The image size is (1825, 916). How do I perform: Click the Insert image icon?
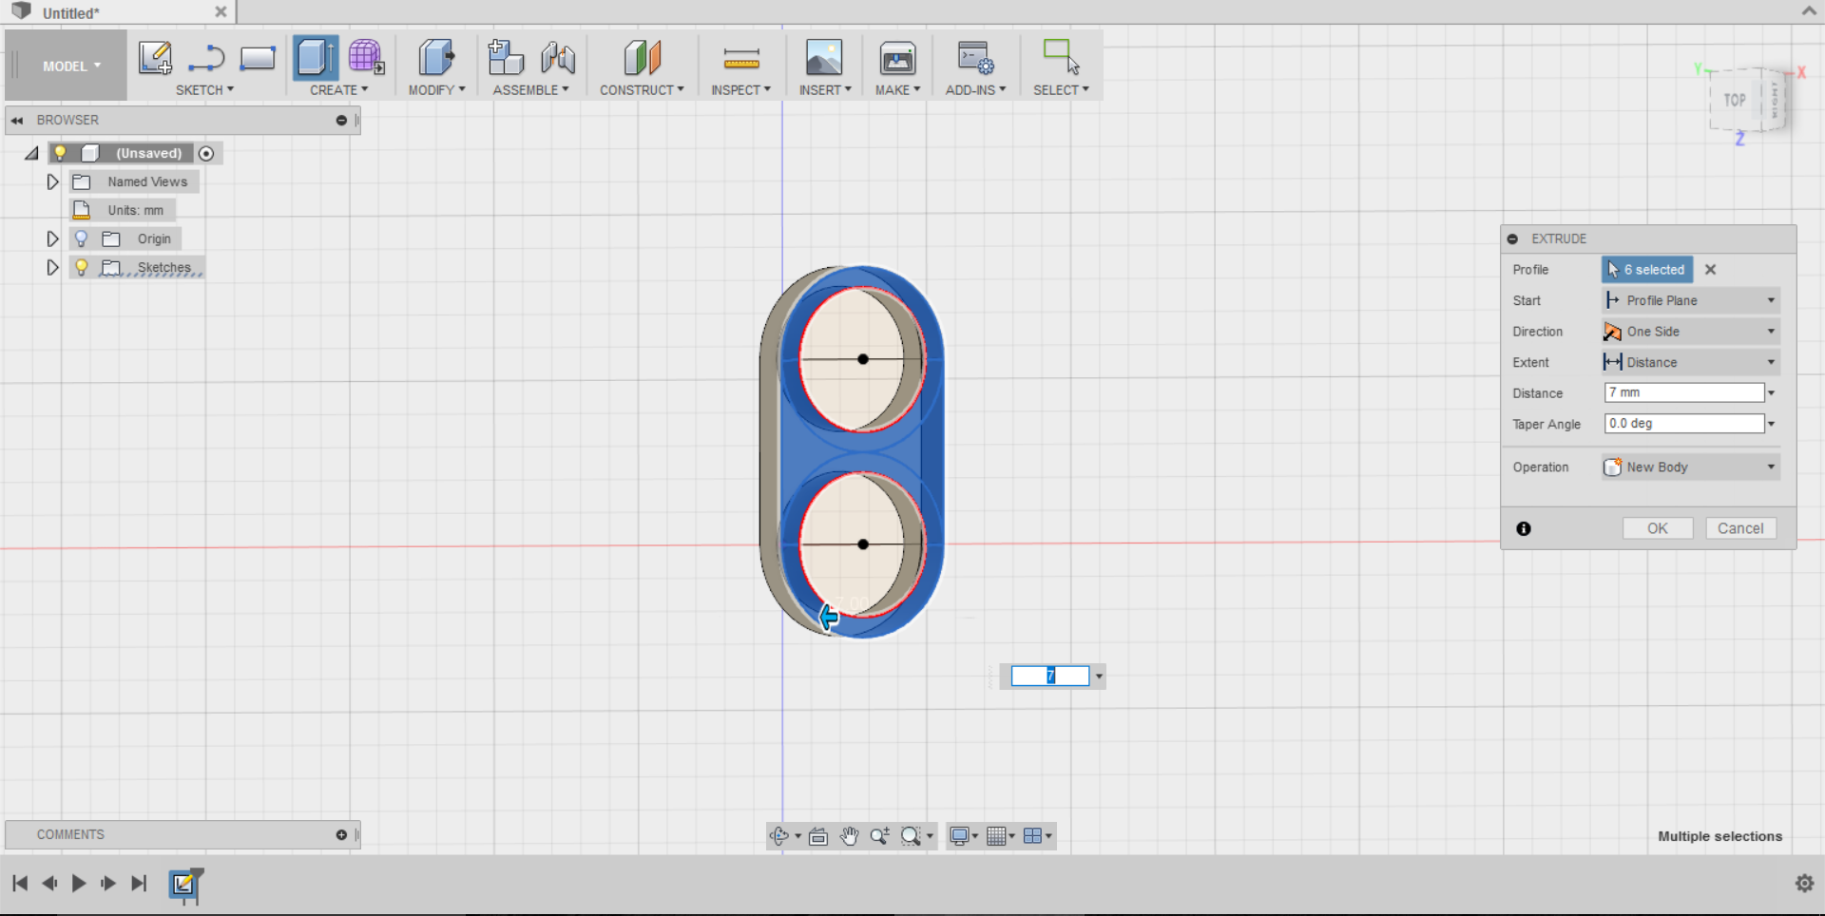click(824, 58)
